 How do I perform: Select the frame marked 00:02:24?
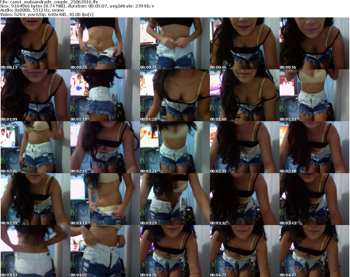[175, 148]
